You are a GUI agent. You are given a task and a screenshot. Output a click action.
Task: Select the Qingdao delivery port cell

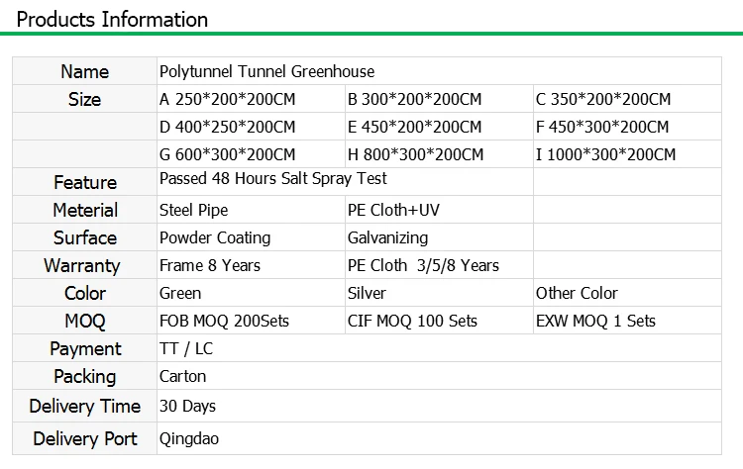189,438
